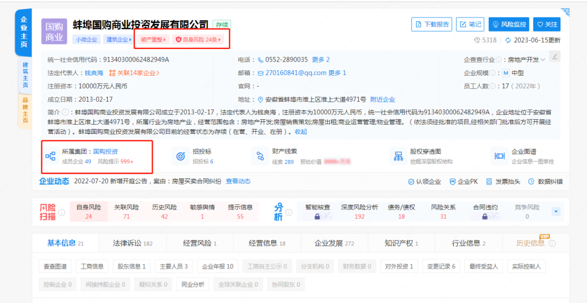Select 提示信息 55 in risk scan

[x=240, y=212]
